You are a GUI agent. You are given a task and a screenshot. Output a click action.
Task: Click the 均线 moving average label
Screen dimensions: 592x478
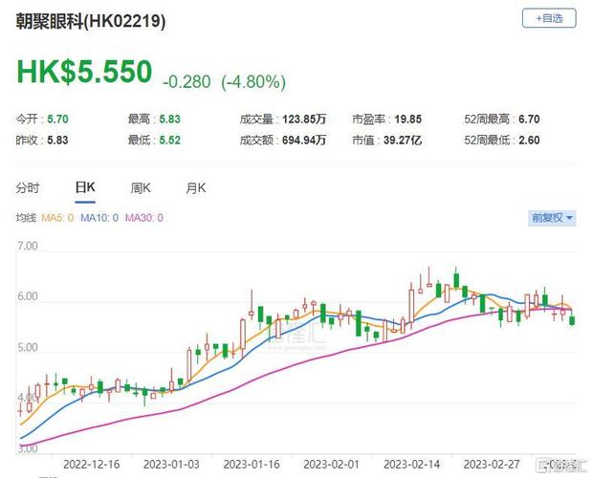click(26, 218)
